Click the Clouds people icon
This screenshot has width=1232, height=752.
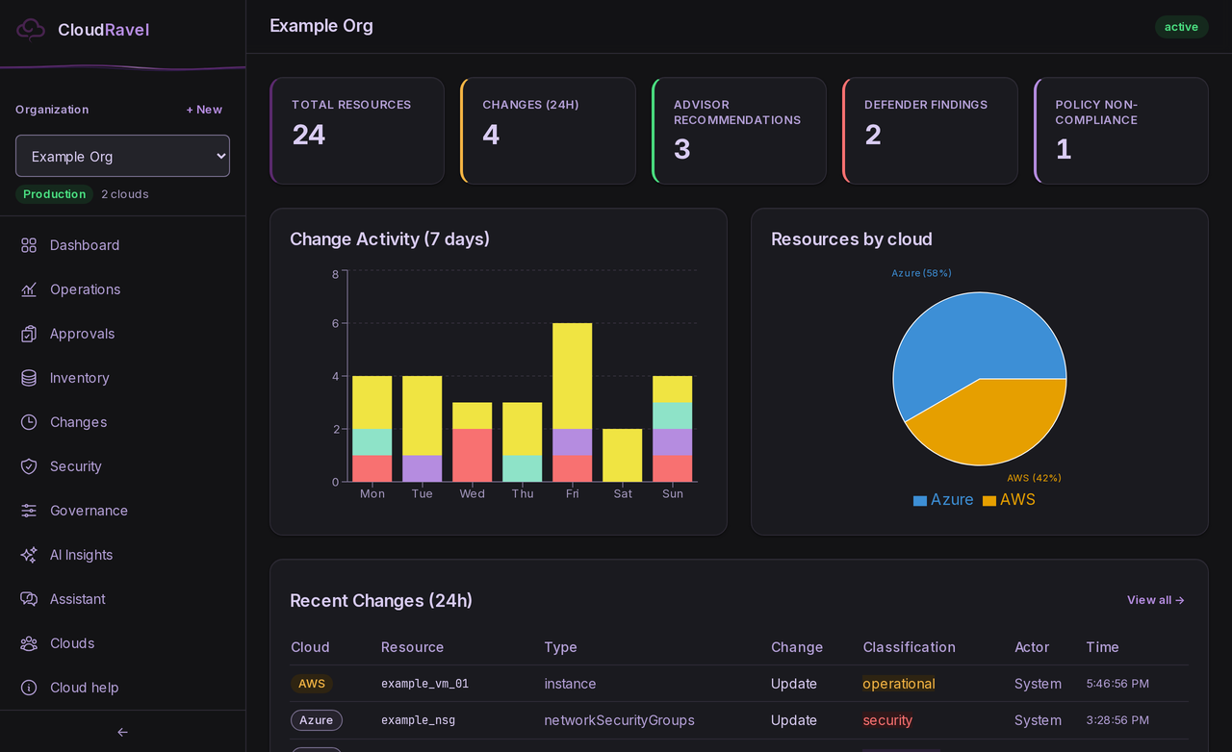(x=29, y=643)
